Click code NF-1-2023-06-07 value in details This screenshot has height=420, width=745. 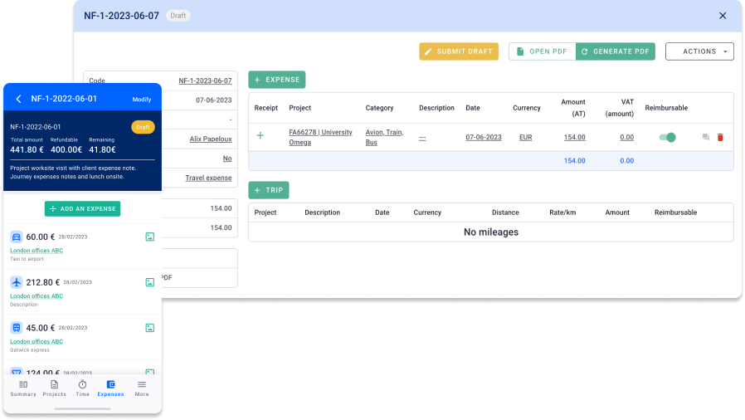205,81
